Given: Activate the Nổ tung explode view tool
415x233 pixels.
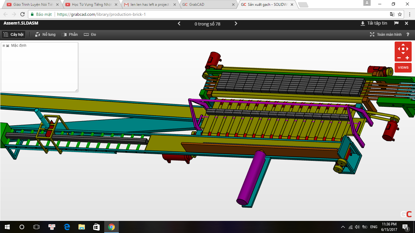Looking at the screenshot, I should (45, 35).
